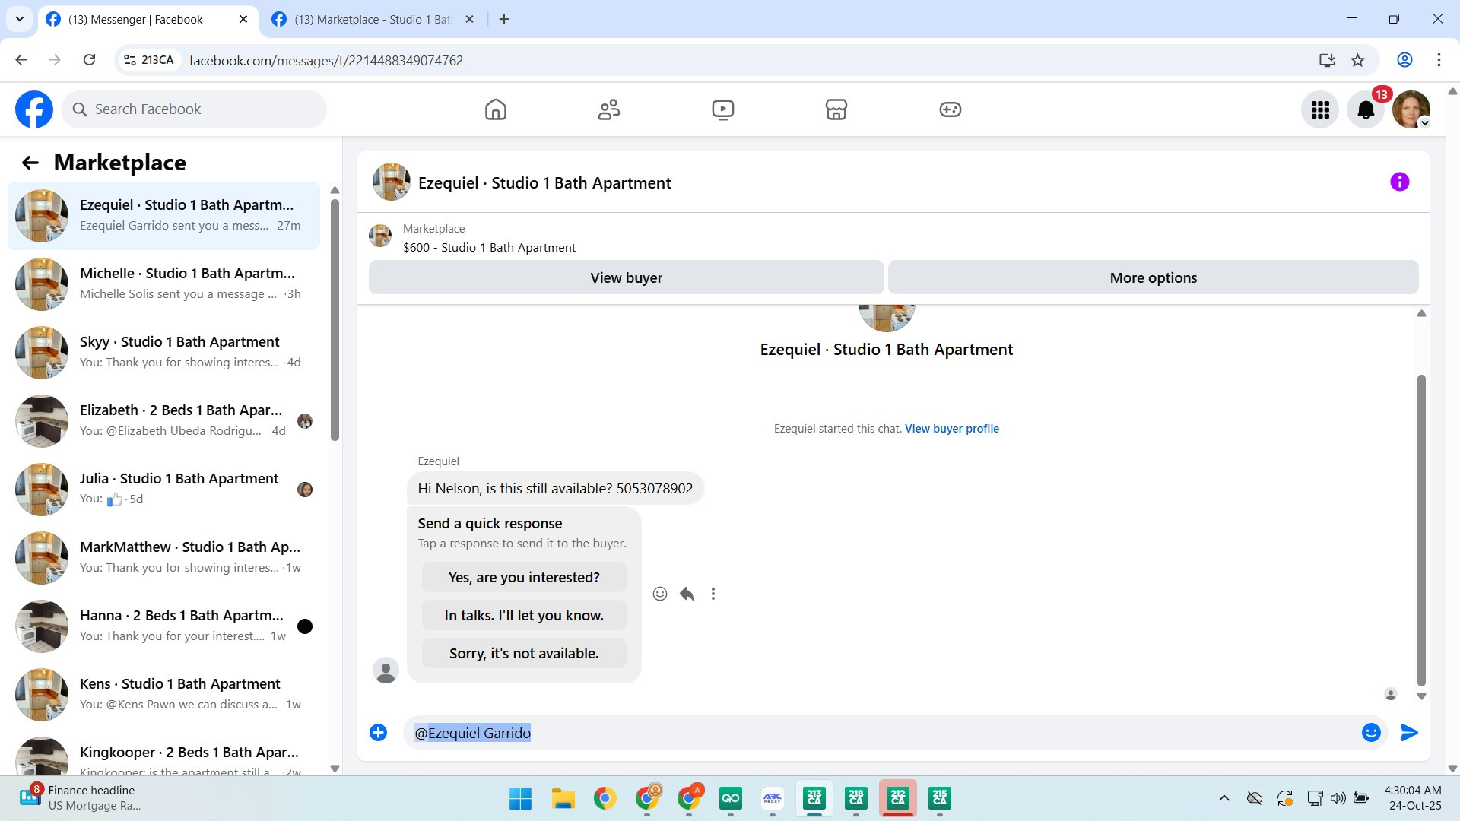1460x821 pixels.
Task: Reload the page
Action: click(x=89, y=60)
